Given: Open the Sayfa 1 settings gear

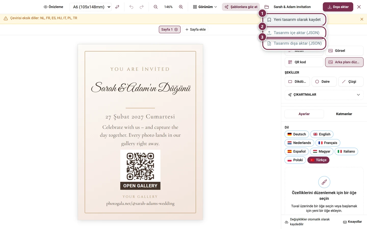Looking at the screenshot, I should [176, 30].
